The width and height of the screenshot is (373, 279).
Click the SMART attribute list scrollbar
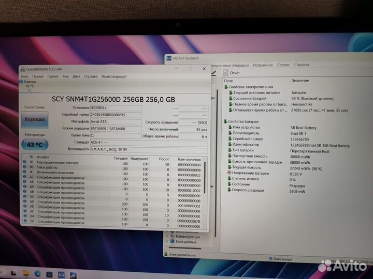point(205,178)
